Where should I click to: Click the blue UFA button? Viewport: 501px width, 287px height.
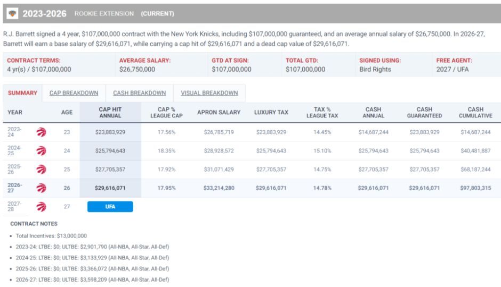tap(110, 206)
